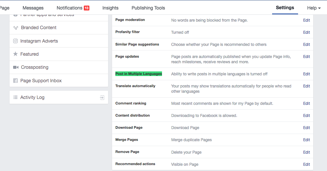
Task: Open Branded Content settings in sidebar
Action: (x=59, y=28)
